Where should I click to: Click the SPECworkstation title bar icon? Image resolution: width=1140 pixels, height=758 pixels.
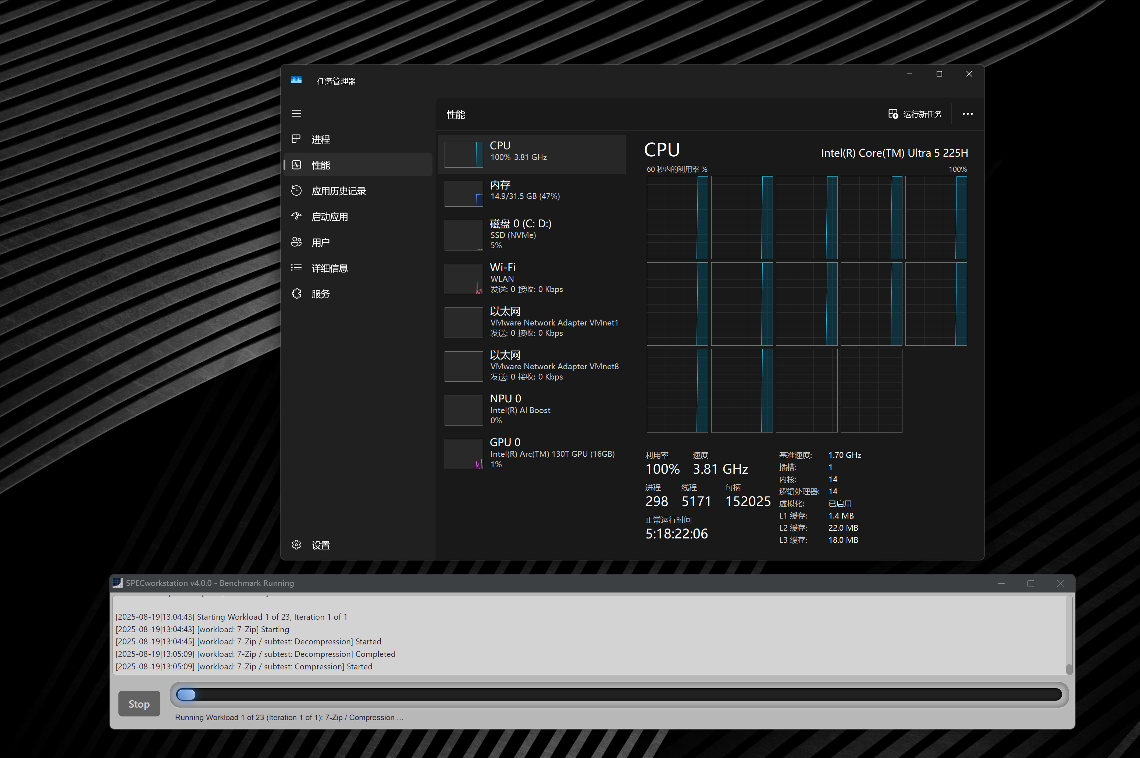(117, 583)
